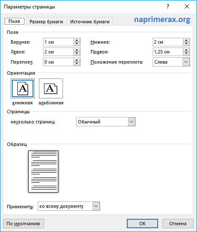Click the help question mark icon
This screenshot has height=232, width=197.
click(x=168, y=6)
